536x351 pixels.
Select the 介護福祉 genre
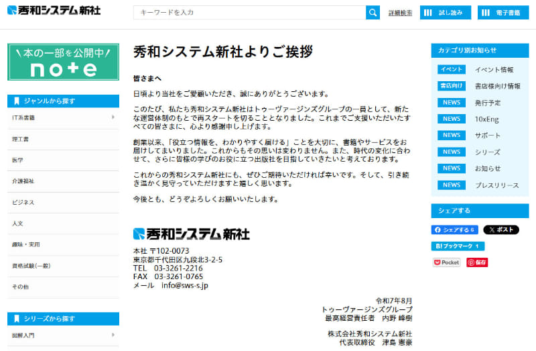click(63, 181)
